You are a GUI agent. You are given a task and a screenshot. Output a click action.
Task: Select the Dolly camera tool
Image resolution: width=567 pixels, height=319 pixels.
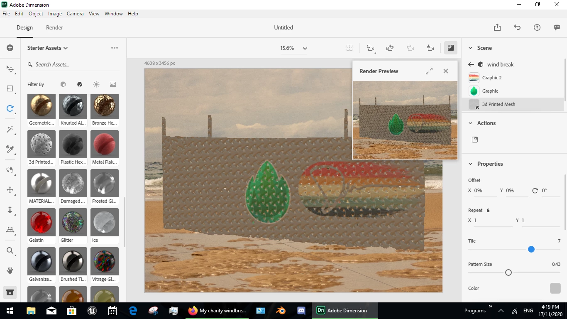coord(10,210)
